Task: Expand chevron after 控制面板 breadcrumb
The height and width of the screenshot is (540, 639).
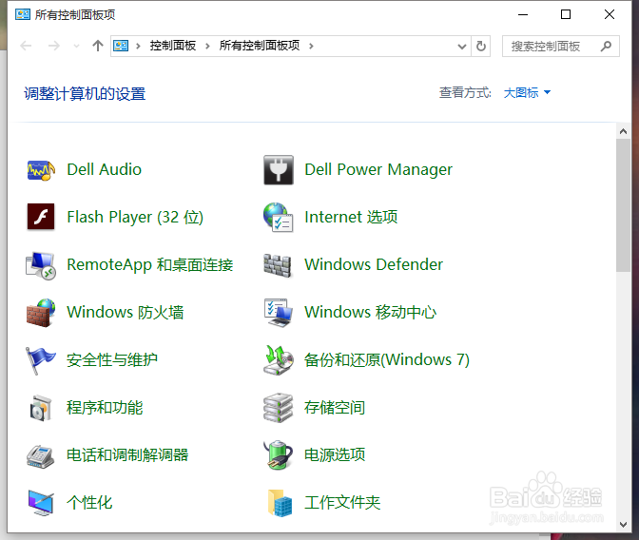Action: point(207,46)
